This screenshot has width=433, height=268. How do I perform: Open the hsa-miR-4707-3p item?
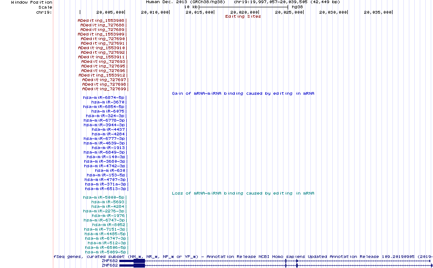[x=105, y=180]
